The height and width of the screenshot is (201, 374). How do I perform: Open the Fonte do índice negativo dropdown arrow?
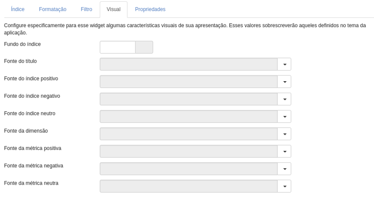(285, 99)
